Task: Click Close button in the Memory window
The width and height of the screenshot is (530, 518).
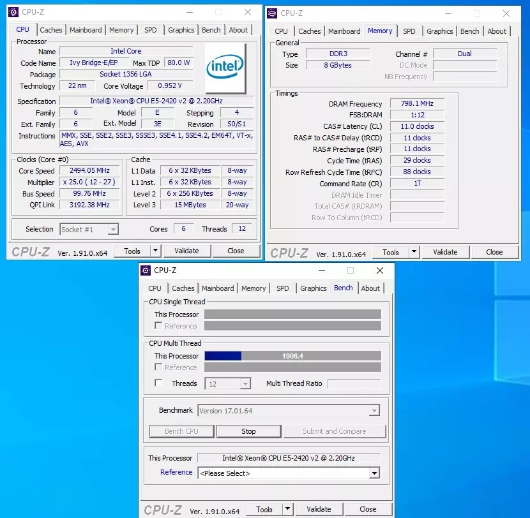Action: [494, 252]
